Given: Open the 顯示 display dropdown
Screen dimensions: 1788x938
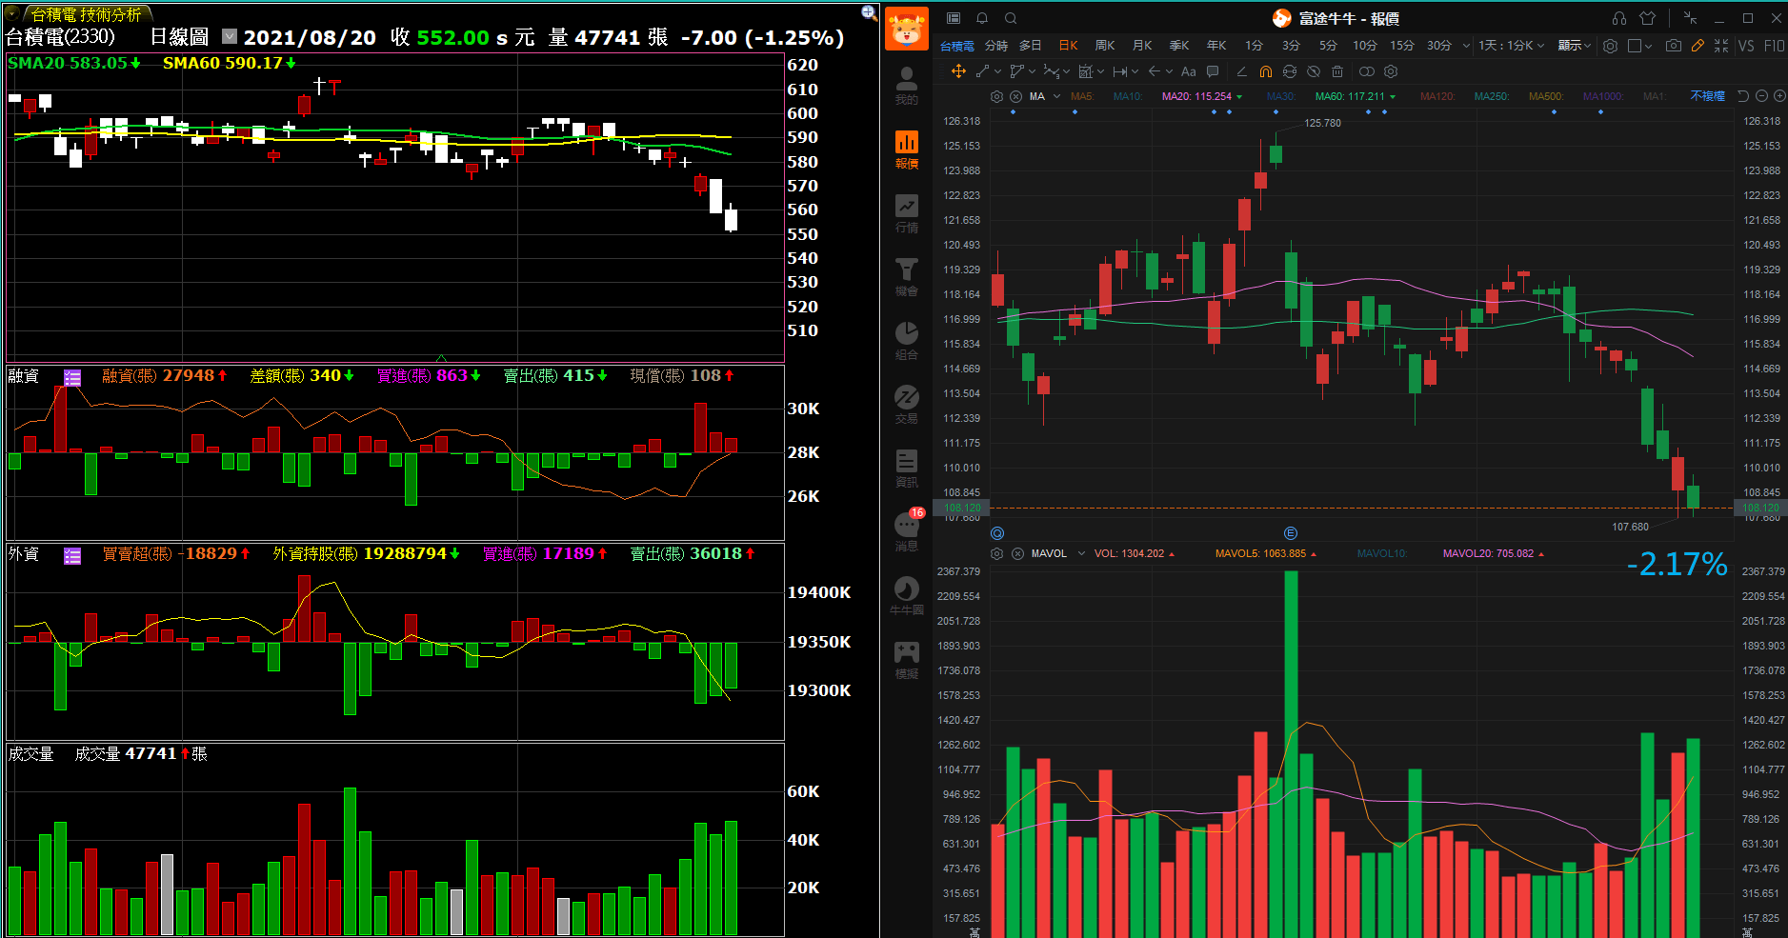Looking at the screenshot, I should (x=1575, y=46).
